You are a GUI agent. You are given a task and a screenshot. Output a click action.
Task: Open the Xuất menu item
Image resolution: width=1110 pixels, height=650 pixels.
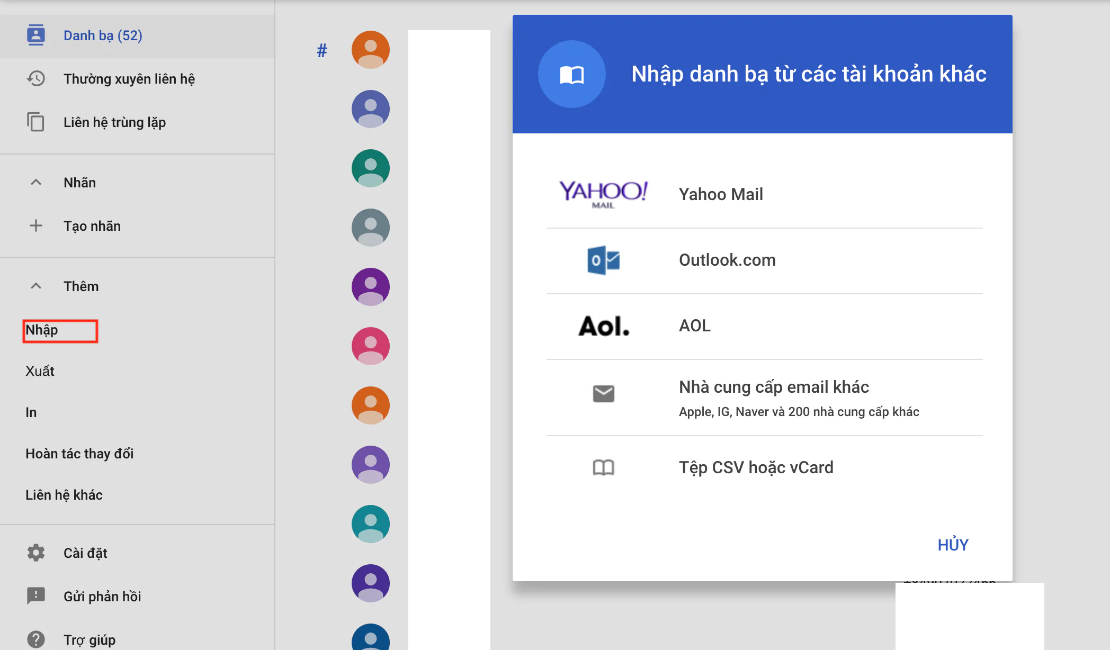coord(40,371)
